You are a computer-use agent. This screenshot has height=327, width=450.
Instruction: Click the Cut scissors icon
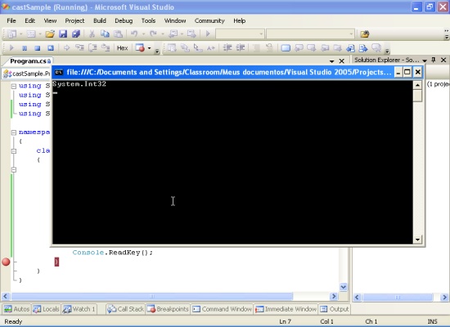[92, 34]
